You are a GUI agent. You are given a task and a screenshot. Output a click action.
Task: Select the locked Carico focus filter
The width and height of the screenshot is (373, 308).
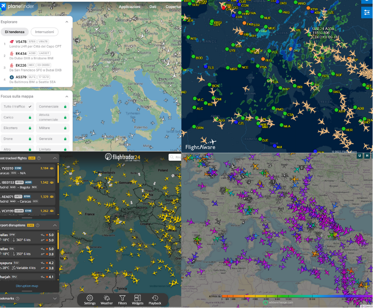point(17,117)
